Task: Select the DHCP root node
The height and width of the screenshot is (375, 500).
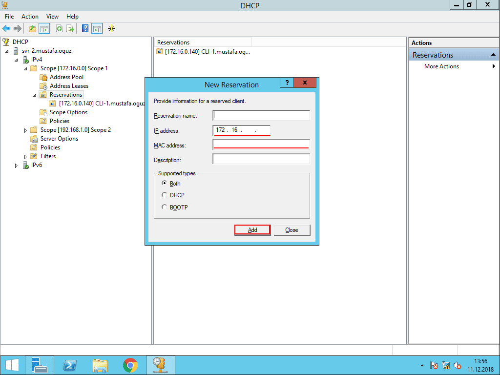Action: point(21,42)
